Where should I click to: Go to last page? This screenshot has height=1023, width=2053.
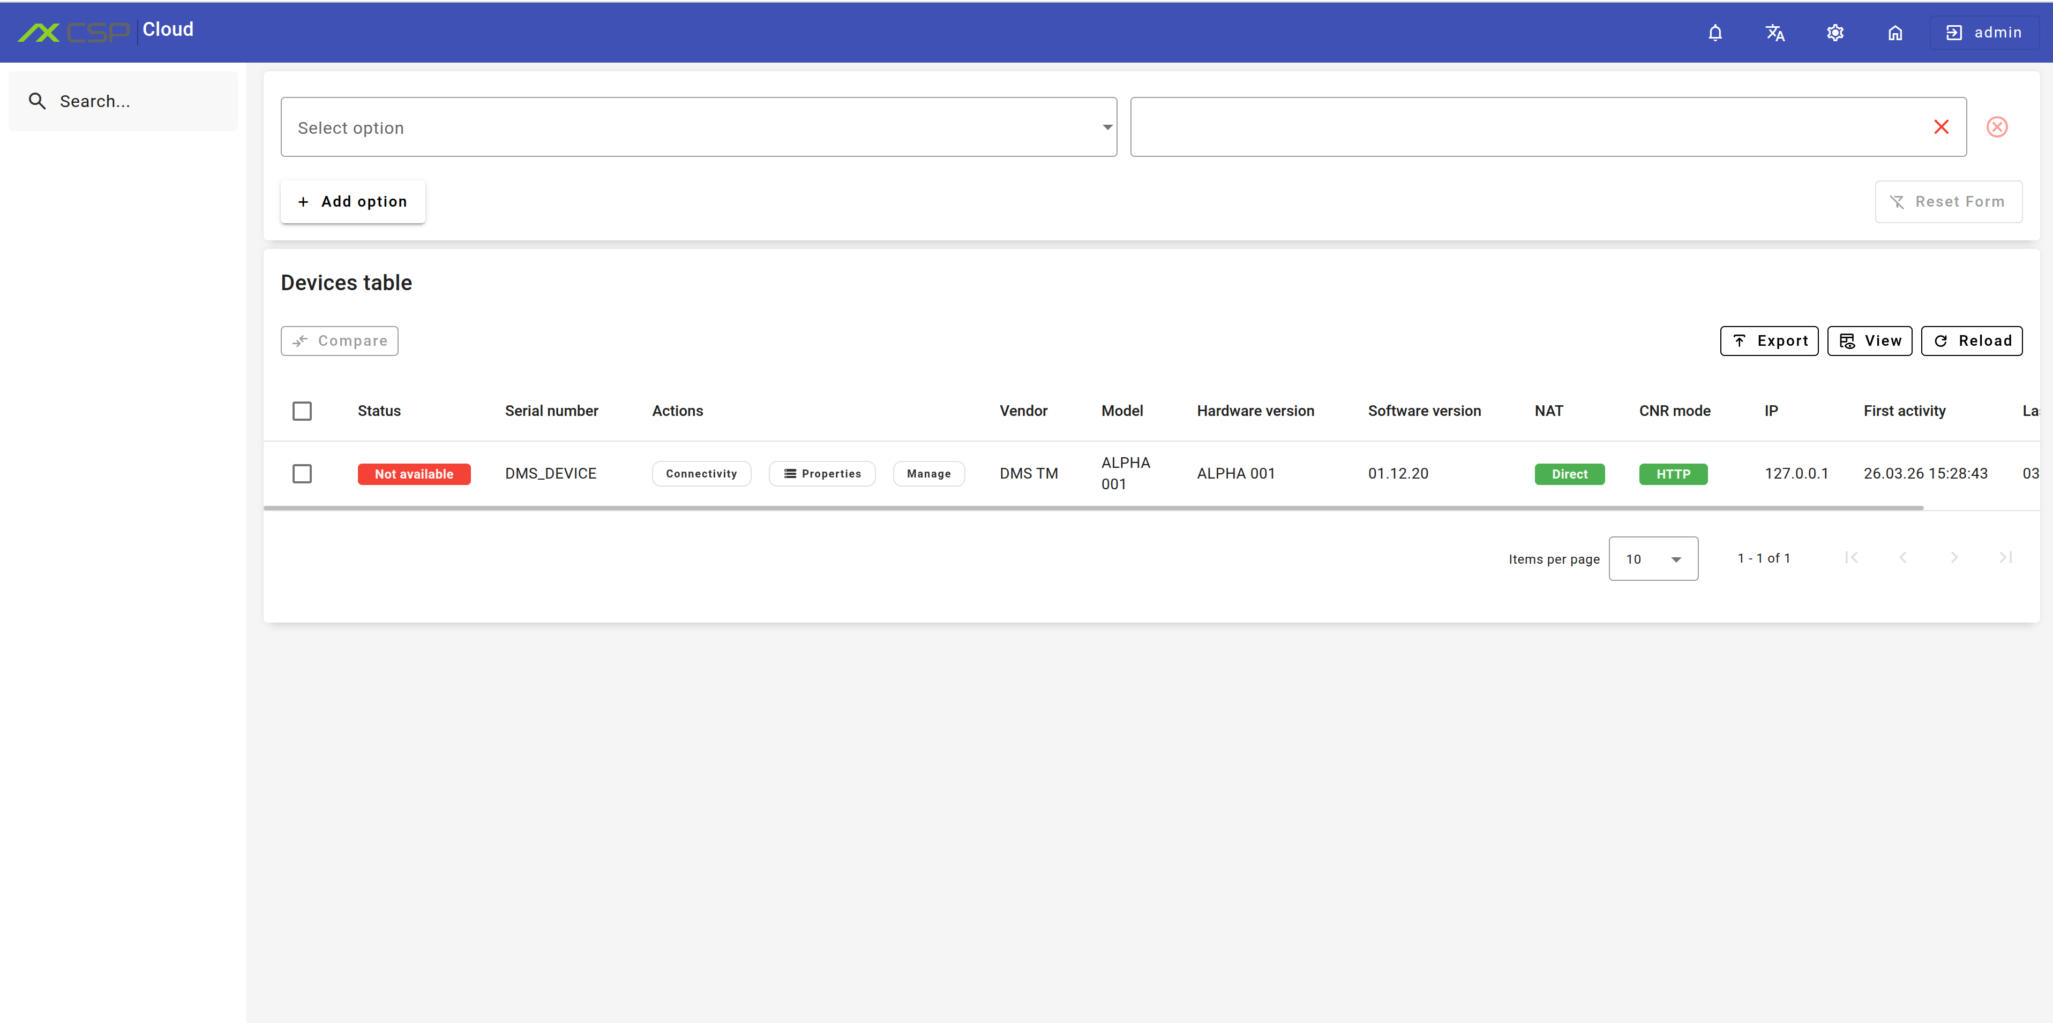[x=2005, y=558]
